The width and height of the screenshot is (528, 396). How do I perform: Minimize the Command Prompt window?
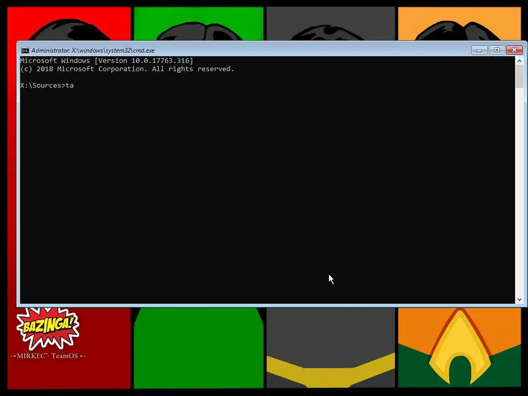(479, 50)
